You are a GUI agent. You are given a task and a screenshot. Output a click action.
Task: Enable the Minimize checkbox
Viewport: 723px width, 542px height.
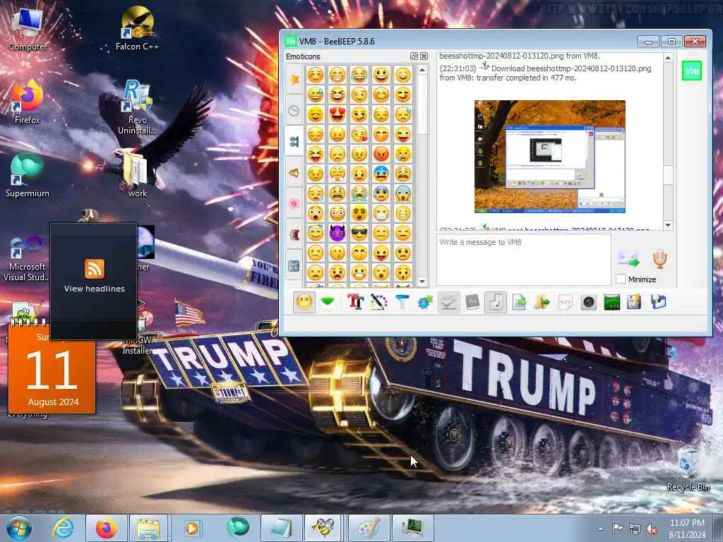[621, 279]
